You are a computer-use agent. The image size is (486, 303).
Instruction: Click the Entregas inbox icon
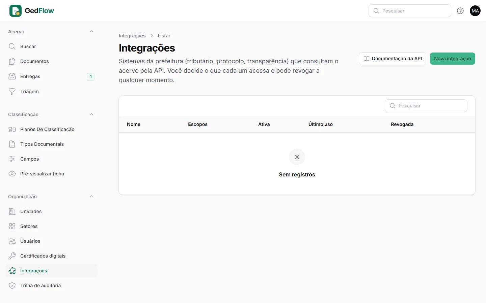tap(12, 76)
